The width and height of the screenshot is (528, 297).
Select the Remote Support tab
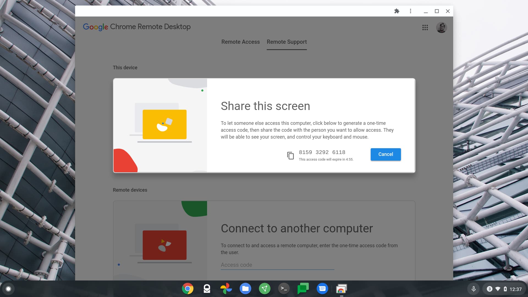[x=287, y=42]
